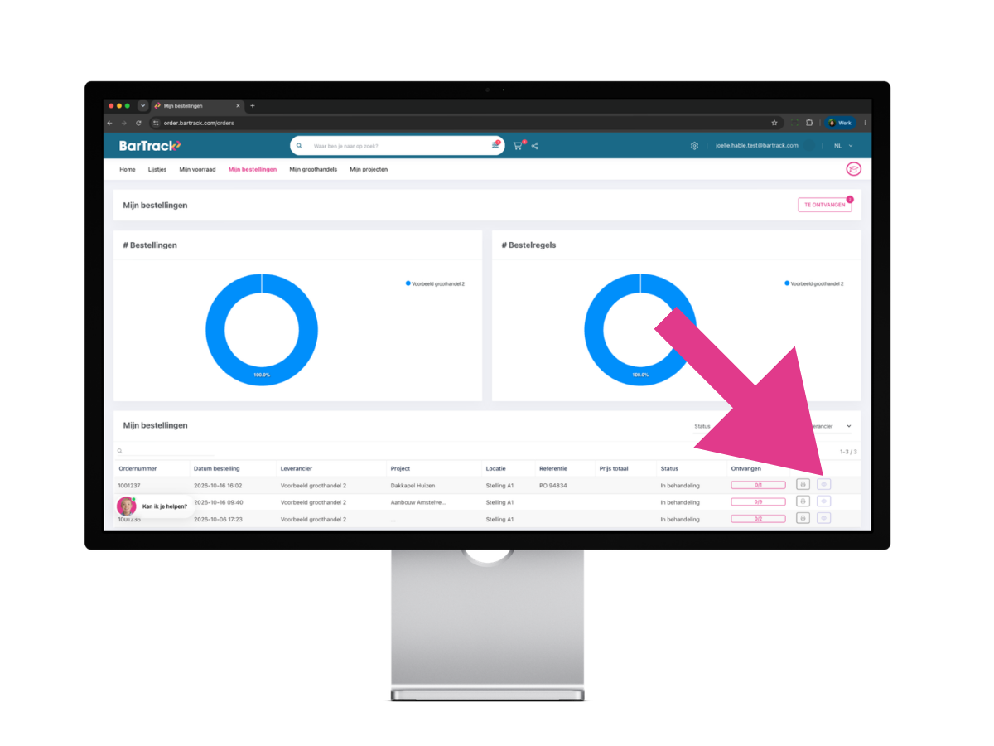Focus the 'Waar ben je naar op zoek?' search field
994x746 pixels.
point(396,146)
